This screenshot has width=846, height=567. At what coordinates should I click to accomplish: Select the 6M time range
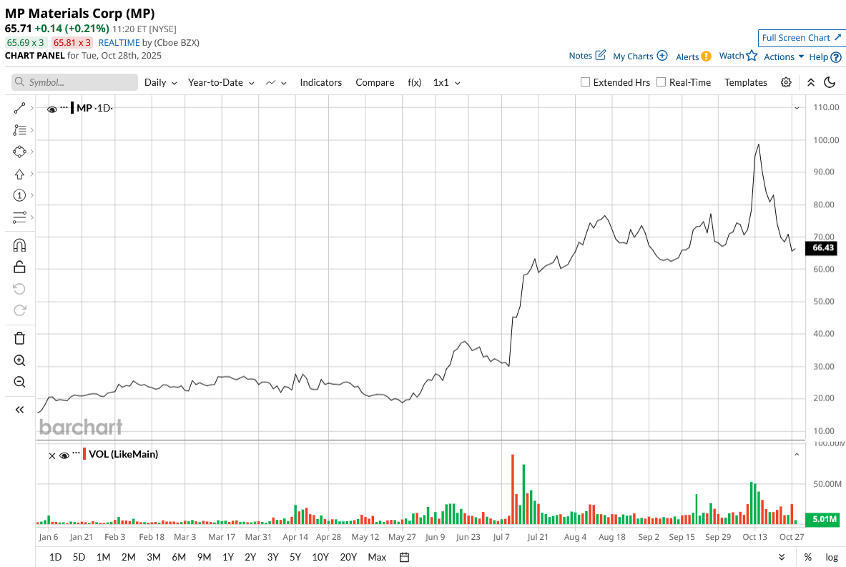[179, 557]
